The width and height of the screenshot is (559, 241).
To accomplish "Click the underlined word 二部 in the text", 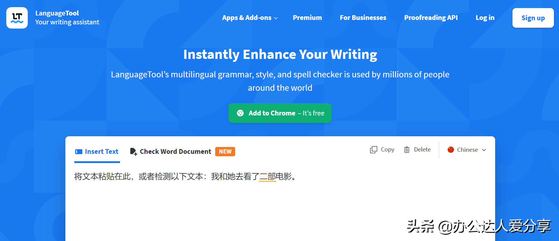I will 267,177.
